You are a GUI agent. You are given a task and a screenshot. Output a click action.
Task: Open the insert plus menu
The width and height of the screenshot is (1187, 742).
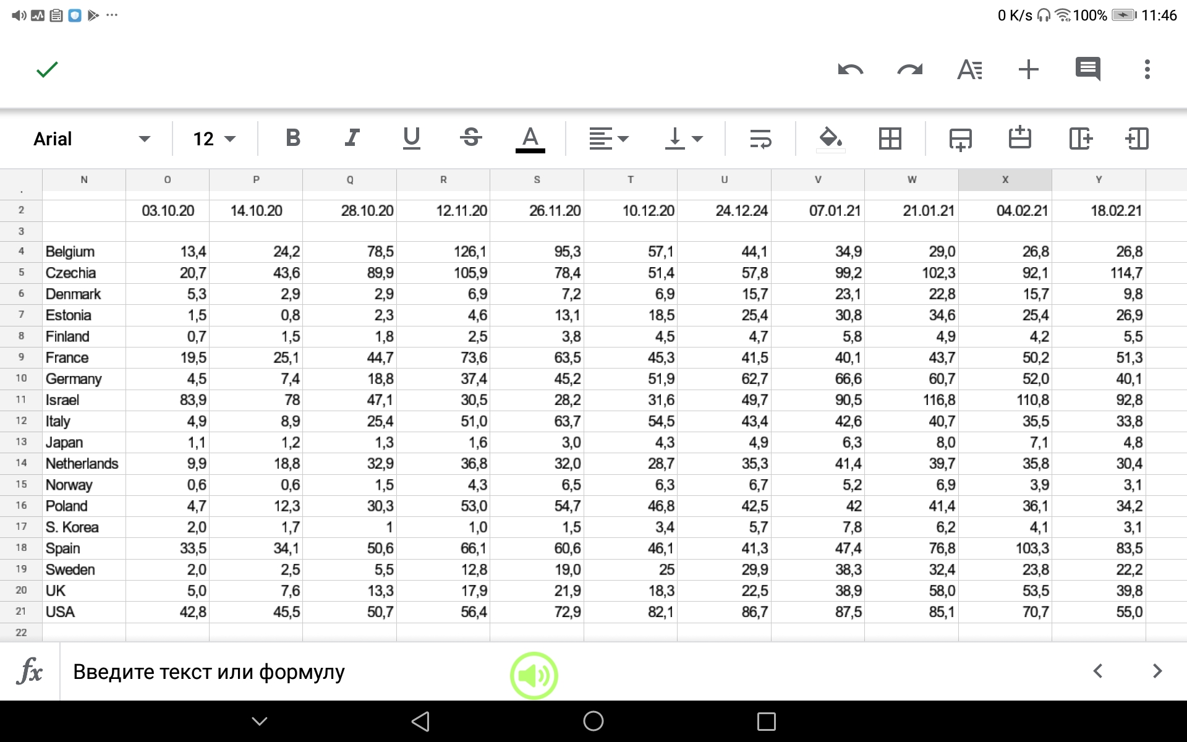point(1028,69)
